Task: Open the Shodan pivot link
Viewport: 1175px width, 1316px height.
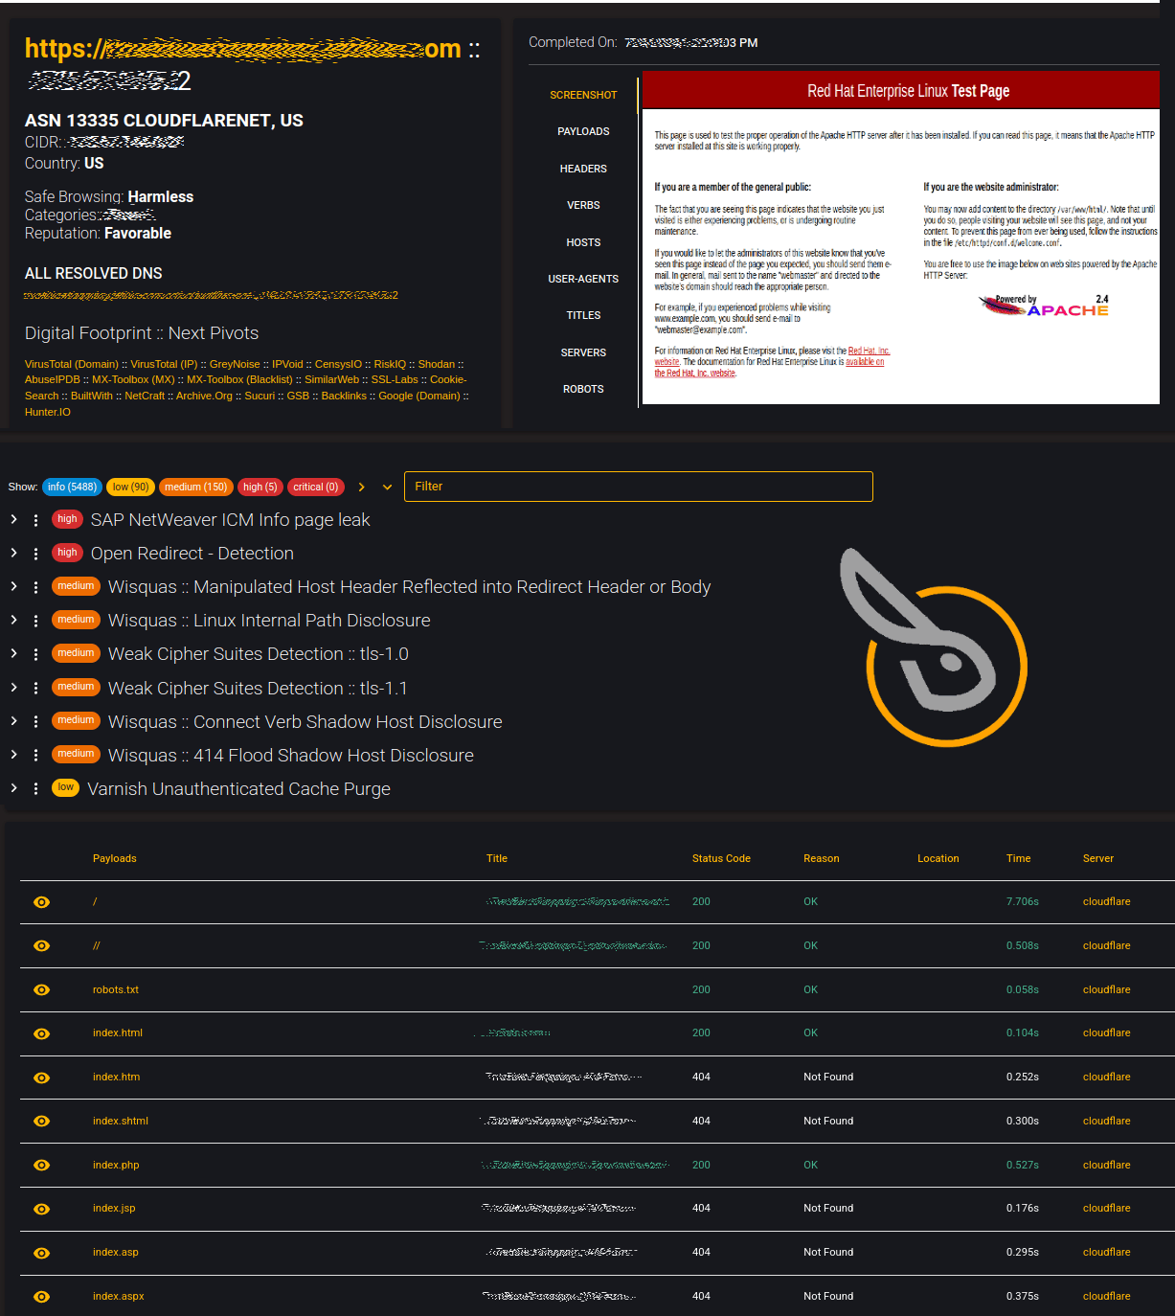Action: point(437,364)
